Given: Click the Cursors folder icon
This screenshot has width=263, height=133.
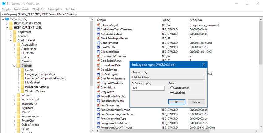Looking at the screenshot, I should 19,61.
